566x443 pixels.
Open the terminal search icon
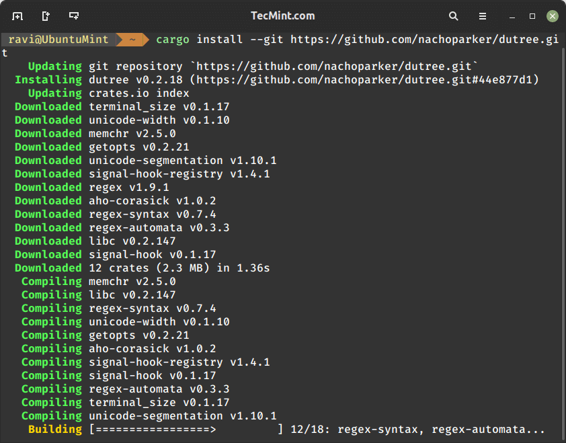click(453, 16)
